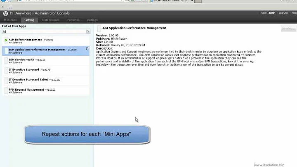Click the toolbar close X below the address bar

(x=2, y=7)
